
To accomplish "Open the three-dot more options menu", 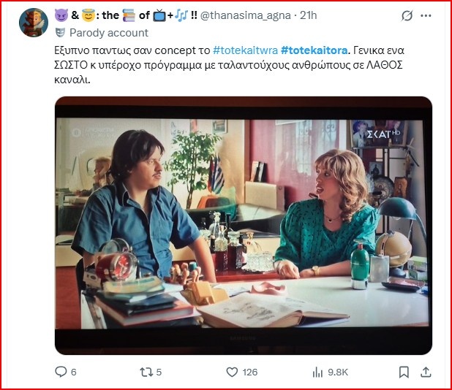I will (x=426, y=15).
